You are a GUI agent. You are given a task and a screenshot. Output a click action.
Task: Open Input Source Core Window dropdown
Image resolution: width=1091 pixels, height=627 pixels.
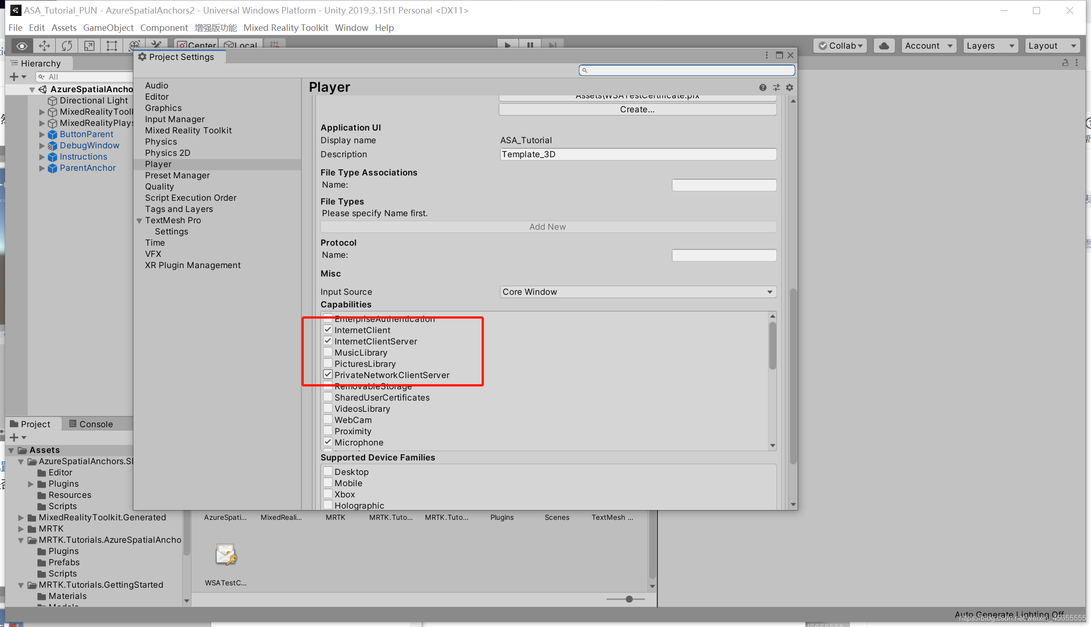(x=637, y=292)
